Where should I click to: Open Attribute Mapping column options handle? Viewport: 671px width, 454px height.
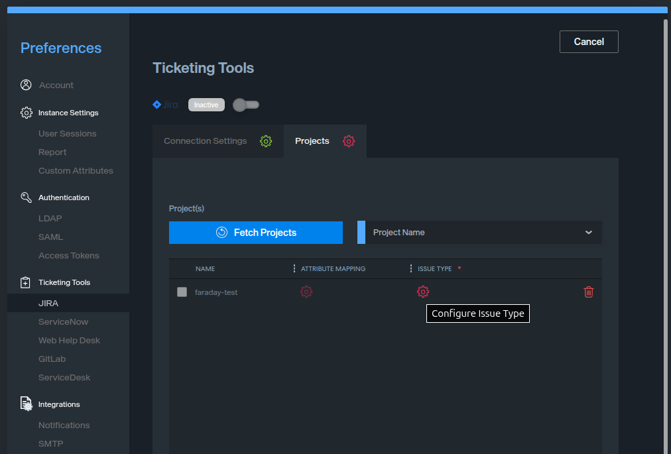point(294,268)
